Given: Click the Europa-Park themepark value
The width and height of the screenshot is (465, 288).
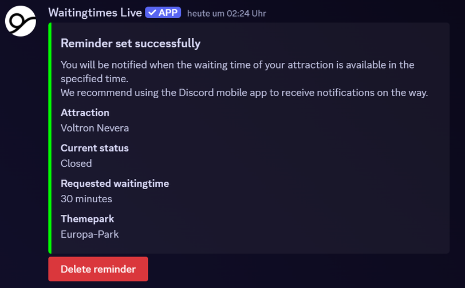Looking at the screenshot, I should point(89,234).
